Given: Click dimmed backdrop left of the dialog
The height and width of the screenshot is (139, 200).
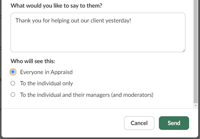Looking at the screenshot, I should (x=1, y=64).
